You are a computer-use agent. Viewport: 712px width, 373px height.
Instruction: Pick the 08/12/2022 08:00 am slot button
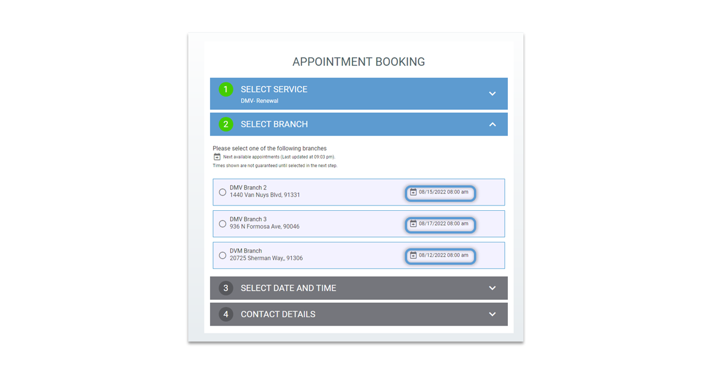coord(440,256)
